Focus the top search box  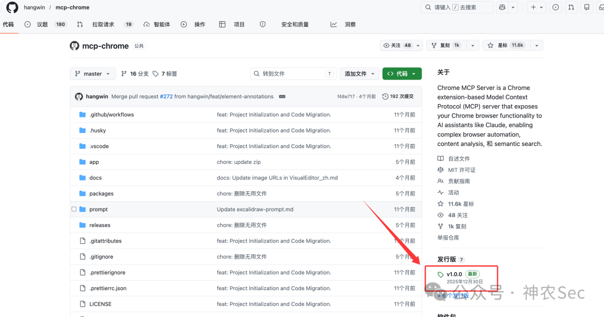pos(457,7)
